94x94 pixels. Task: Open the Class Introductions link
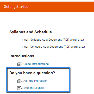36,64
